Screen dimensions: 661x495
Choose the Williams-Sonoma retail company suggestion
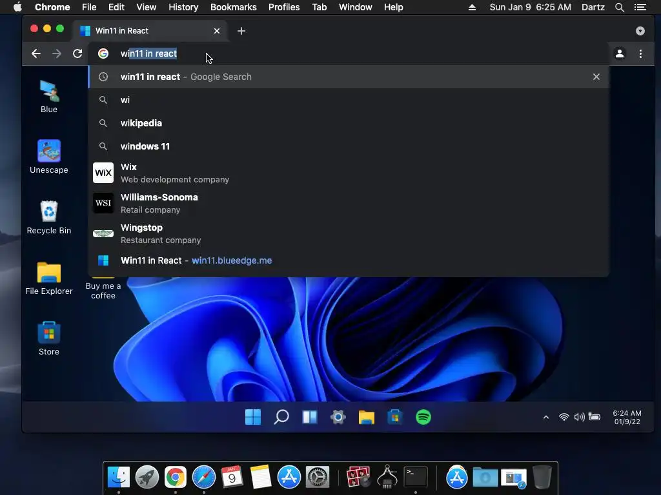point(348,203)
